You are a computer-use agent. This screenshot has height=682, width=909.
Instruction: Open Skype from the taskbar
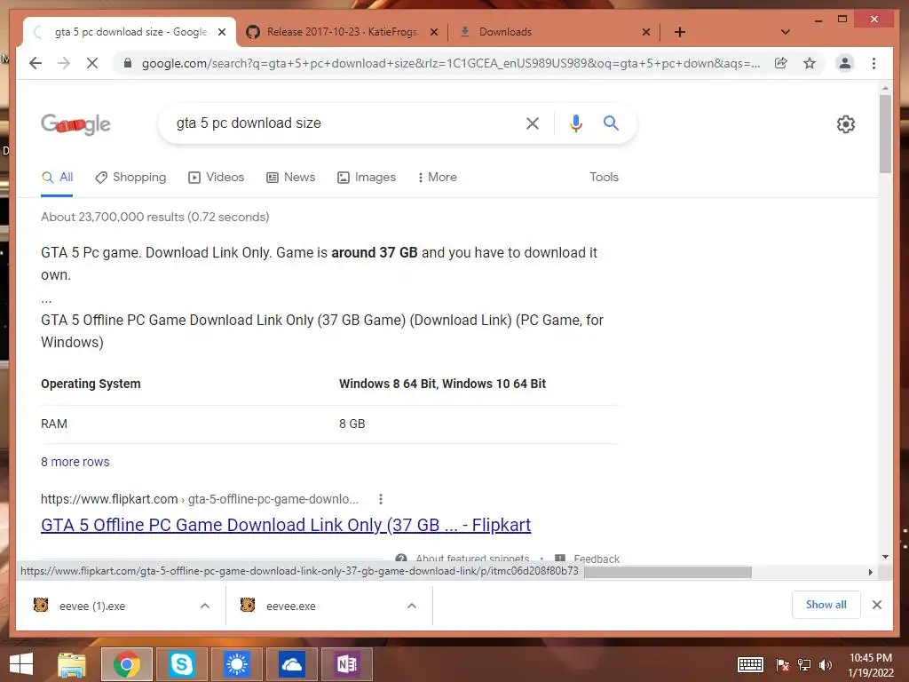[x=181, y=664]
